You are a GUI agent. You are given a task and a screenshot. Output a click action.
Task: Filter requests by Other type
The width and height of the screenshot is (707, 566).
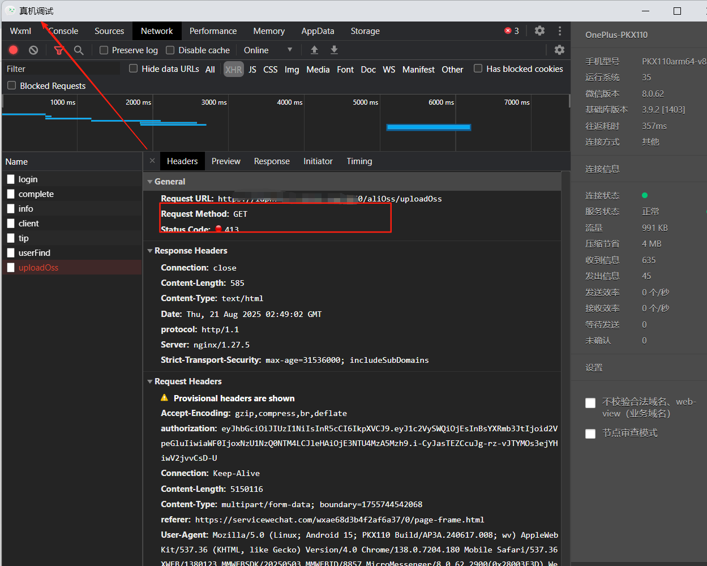coord(452,70)
